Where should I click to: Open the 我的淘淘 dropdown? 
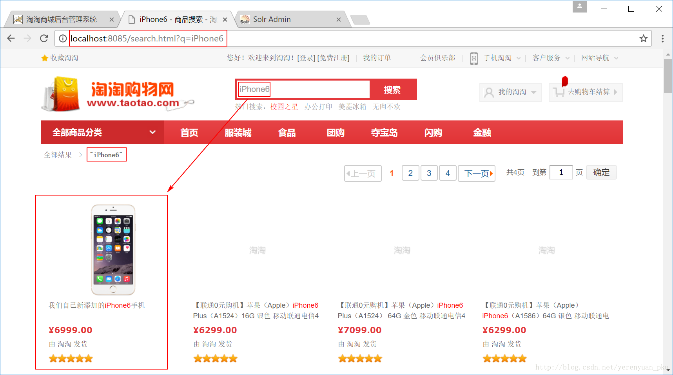[x=510, y=93]
